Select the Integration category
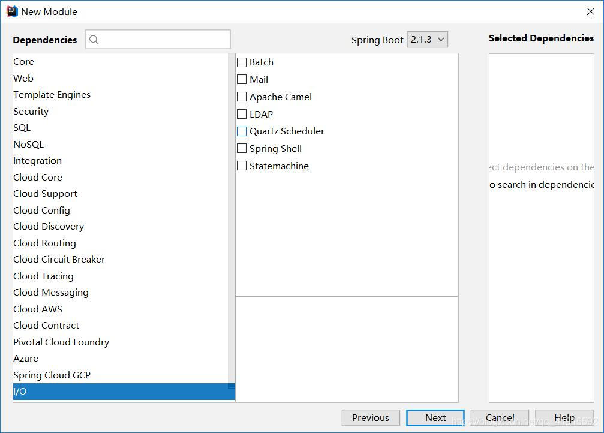The height and width of the screenshot is (433, 604). (120, 161)
